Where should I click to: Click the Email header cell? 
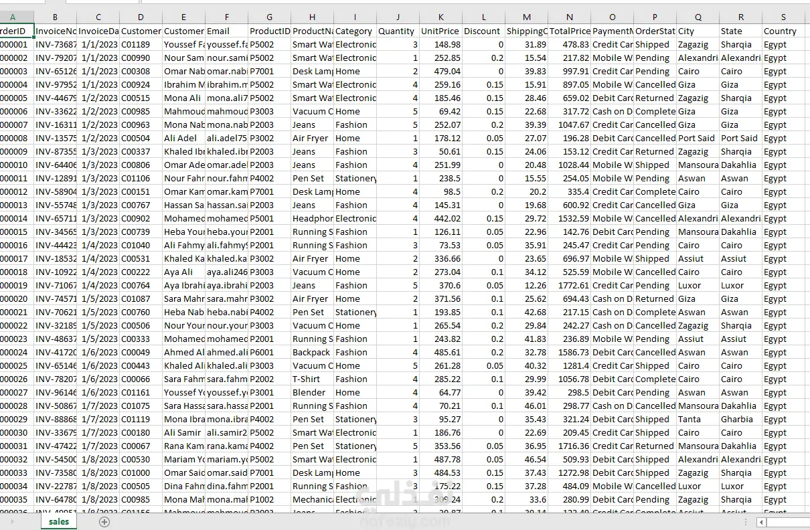[227, 31]
